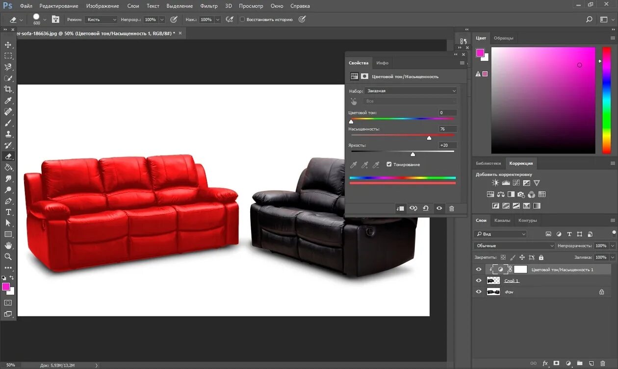Open the Изображение menu
Screen dimensions: 618x369
pyautogui.click(x=102, y=6)
